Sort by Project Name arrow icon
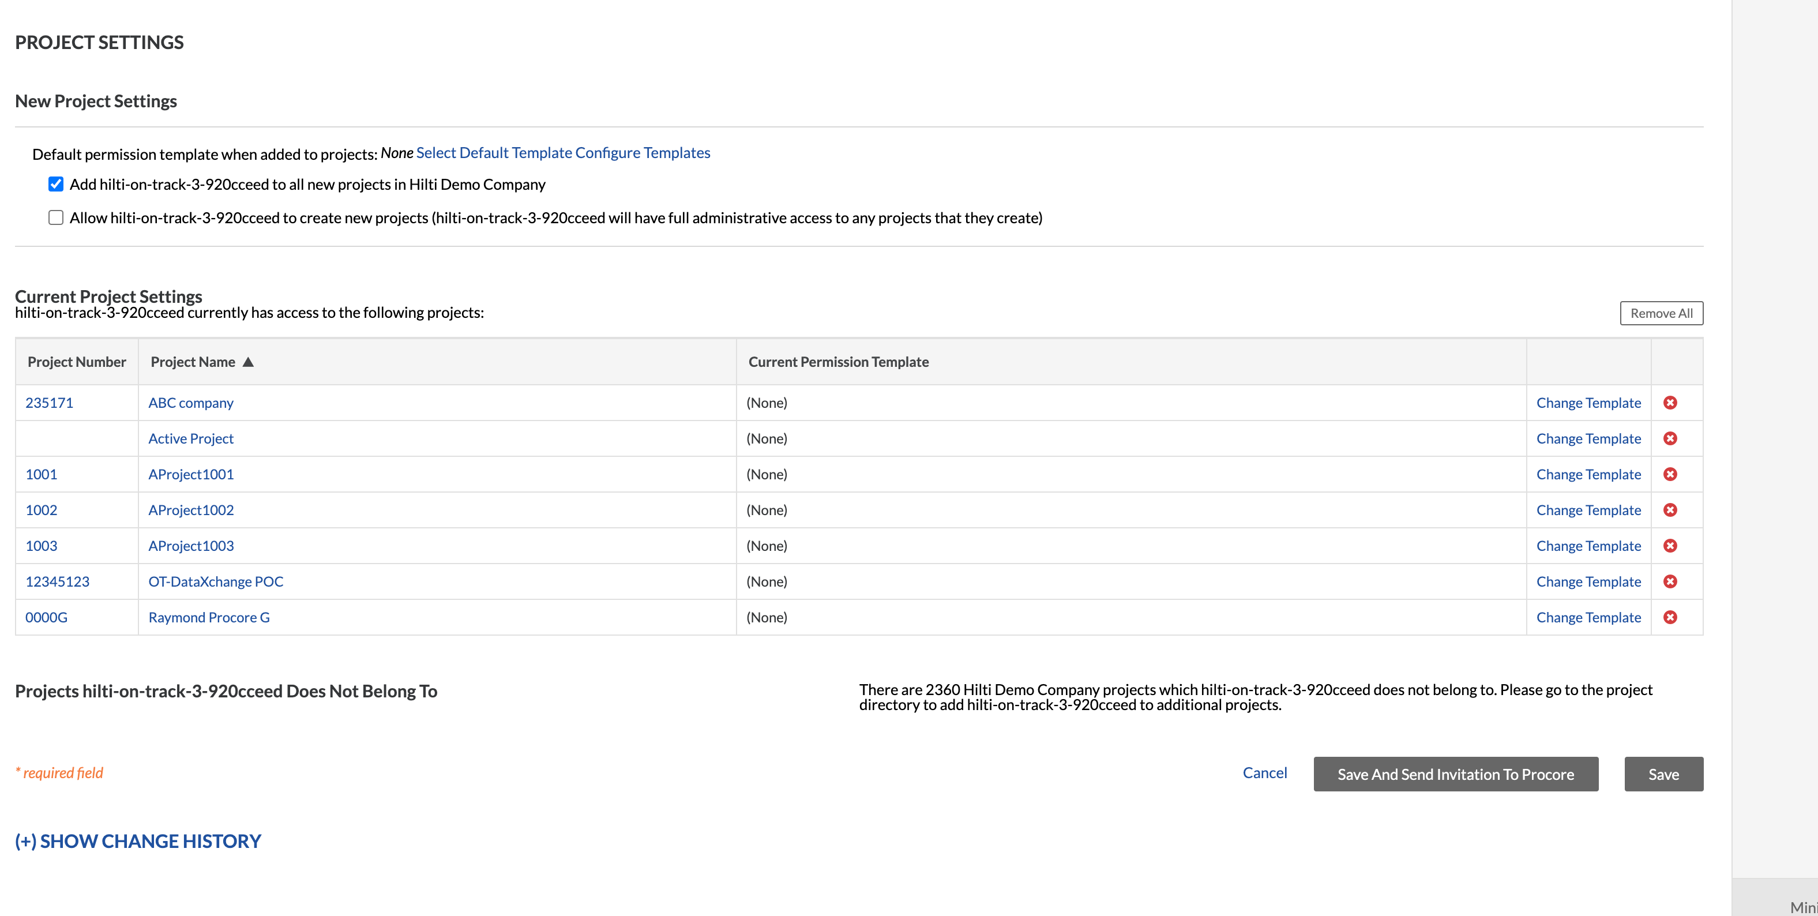Viewport: 1818px width, 916px height. pyautogui.click(x=247, y=362)
